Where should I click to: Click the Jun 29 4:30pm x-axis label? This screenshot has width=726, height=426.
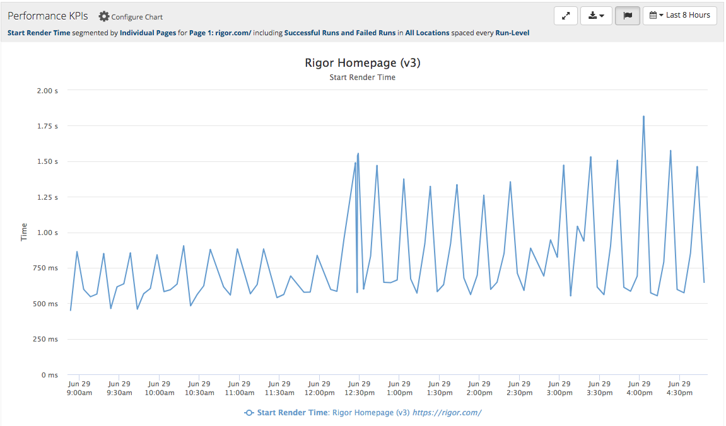[x=679, y=388]
